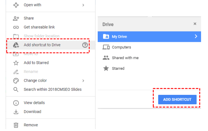Click the Drive plus icon for Add shortcut
The height and width of the screenshot is (131, 208).
tap(16, 45)
